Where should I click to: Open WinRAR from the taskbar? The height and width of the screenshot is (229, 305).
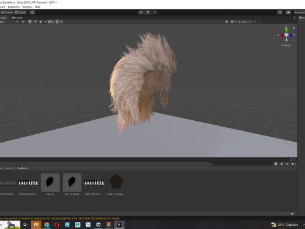pos(109,225)
